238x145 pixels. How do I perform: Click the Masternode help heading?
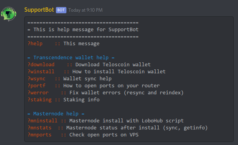click(x=56, y=114)
